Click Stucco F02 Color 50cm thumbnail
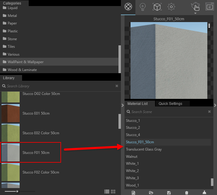This screenshot has height=195, width=217. tap(11, 172)
